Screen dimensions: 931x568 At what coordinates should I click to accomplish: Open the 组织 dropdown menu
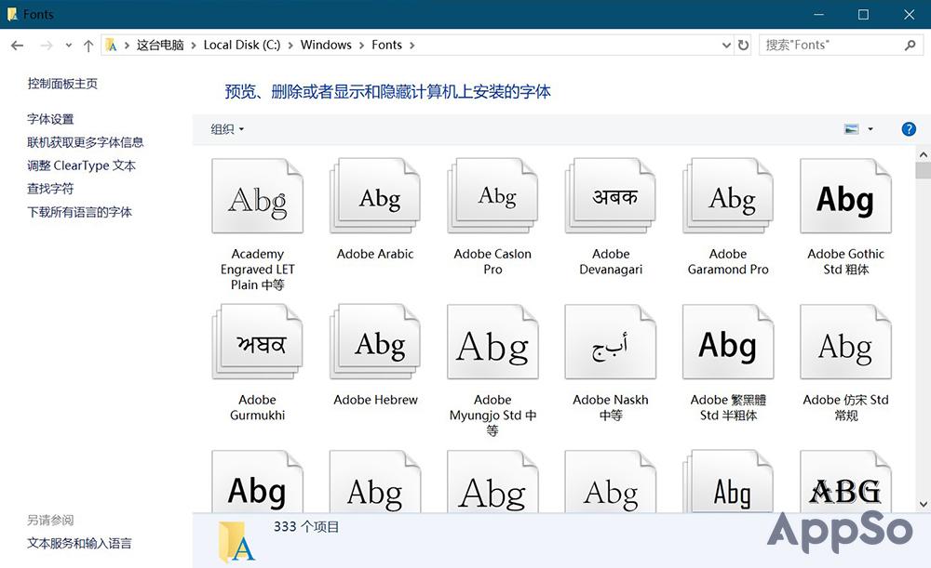pyautogui.click(x=227, y=129)
